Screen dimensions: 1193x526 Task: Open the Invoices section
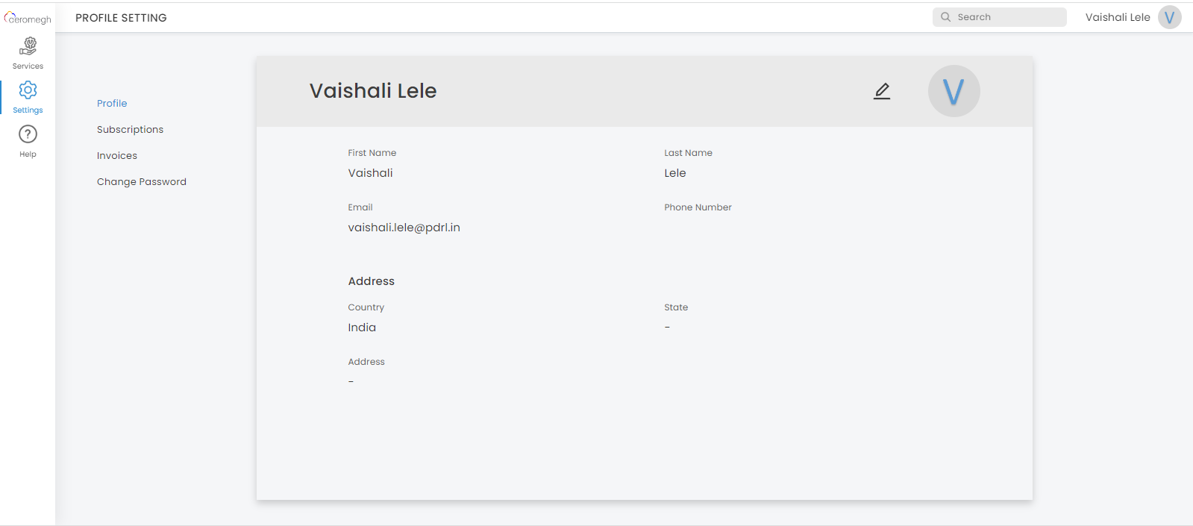point(117,156)
